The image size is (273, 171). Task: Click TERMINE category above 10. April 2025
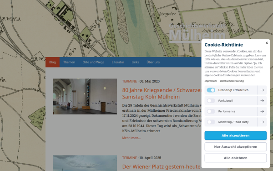pyautogui.click(x=130, y=158)
